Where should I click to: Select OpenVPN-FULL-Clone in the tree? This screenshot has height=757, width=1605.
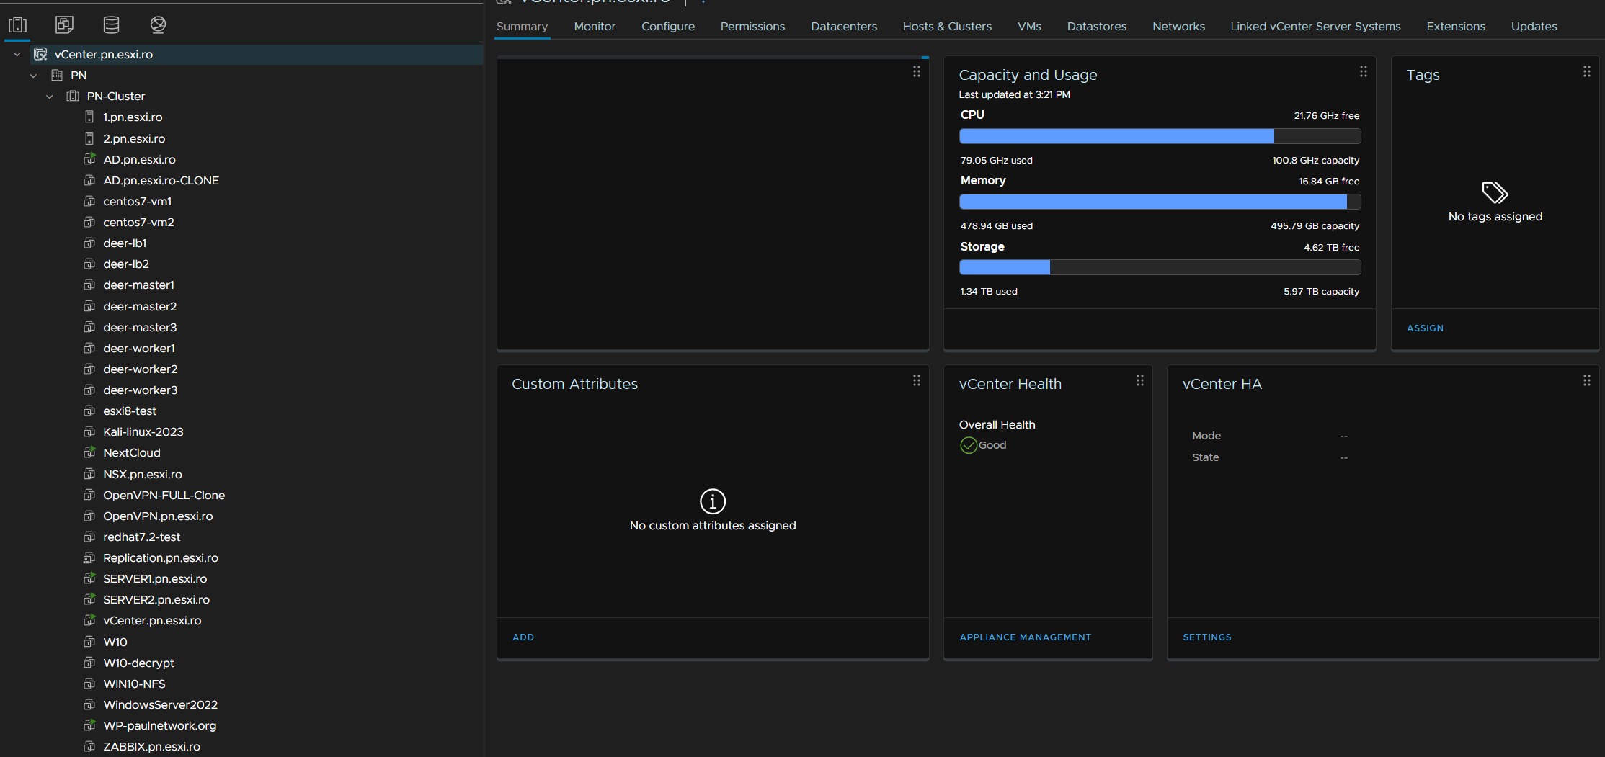[x=164, y=495]
